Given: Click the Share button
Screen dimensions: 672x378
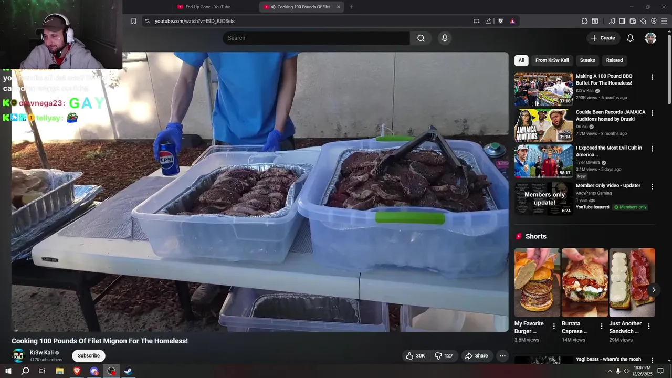Looking at the screenshot, I should [x=476, y=356].
